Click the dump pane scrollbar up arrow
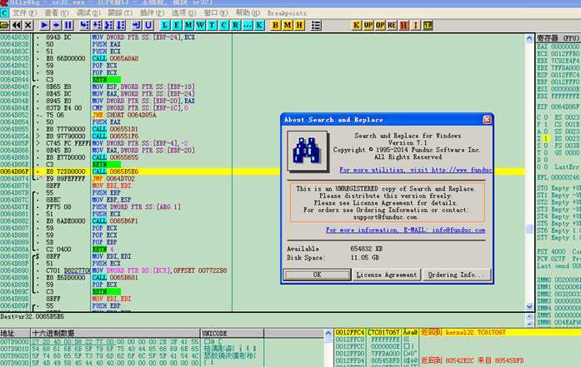The width and height of the screenshot is (581, 367). (328, 334)
